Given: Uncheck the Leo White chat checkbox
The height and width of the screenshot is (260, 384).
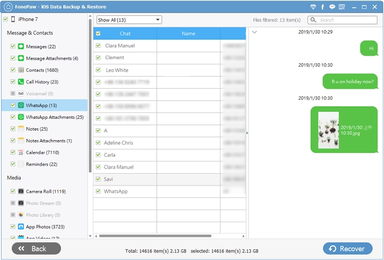Looking at the screenshot, I should pyautogui.click(x=98, y=70).
